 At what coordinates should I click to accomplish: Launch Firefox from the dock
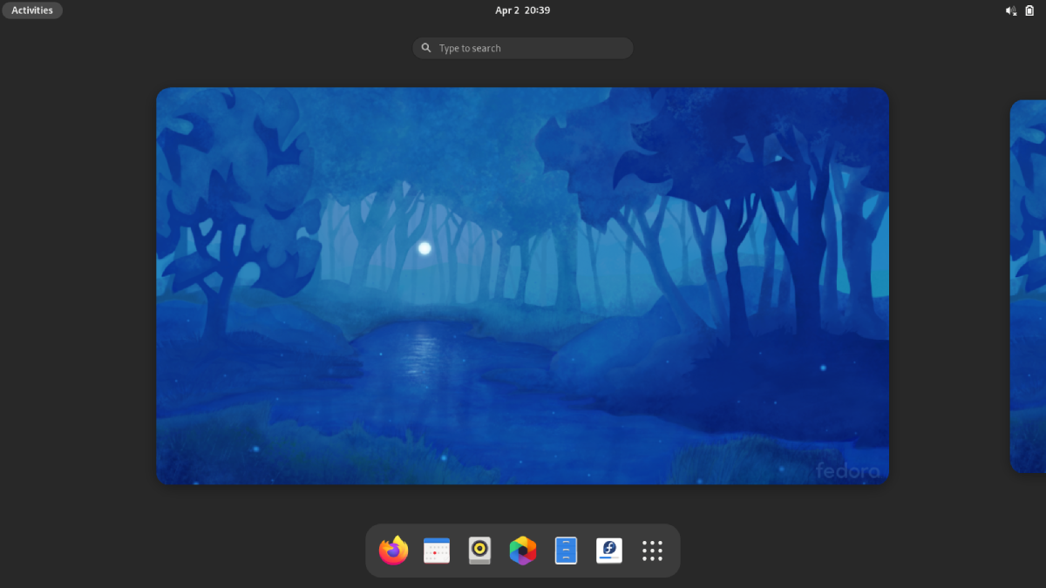[394, 551]
